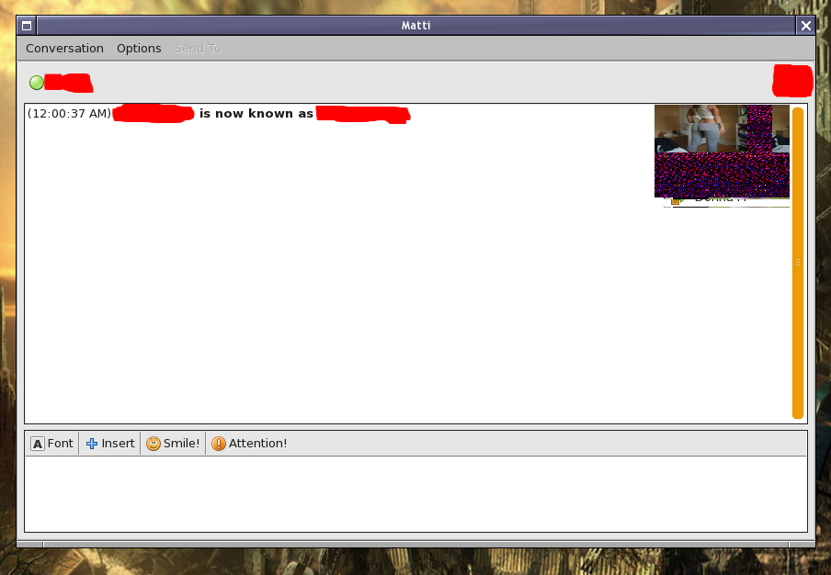Focus the message typing box
Screen dimensions: 831x575
(414, 493)
